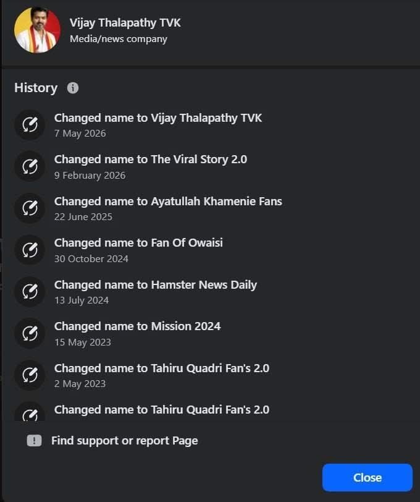Click the edit icon next to Hamster News Daily
The width and height of the screenshot is (420, 502).
click(x=30, y=292)
